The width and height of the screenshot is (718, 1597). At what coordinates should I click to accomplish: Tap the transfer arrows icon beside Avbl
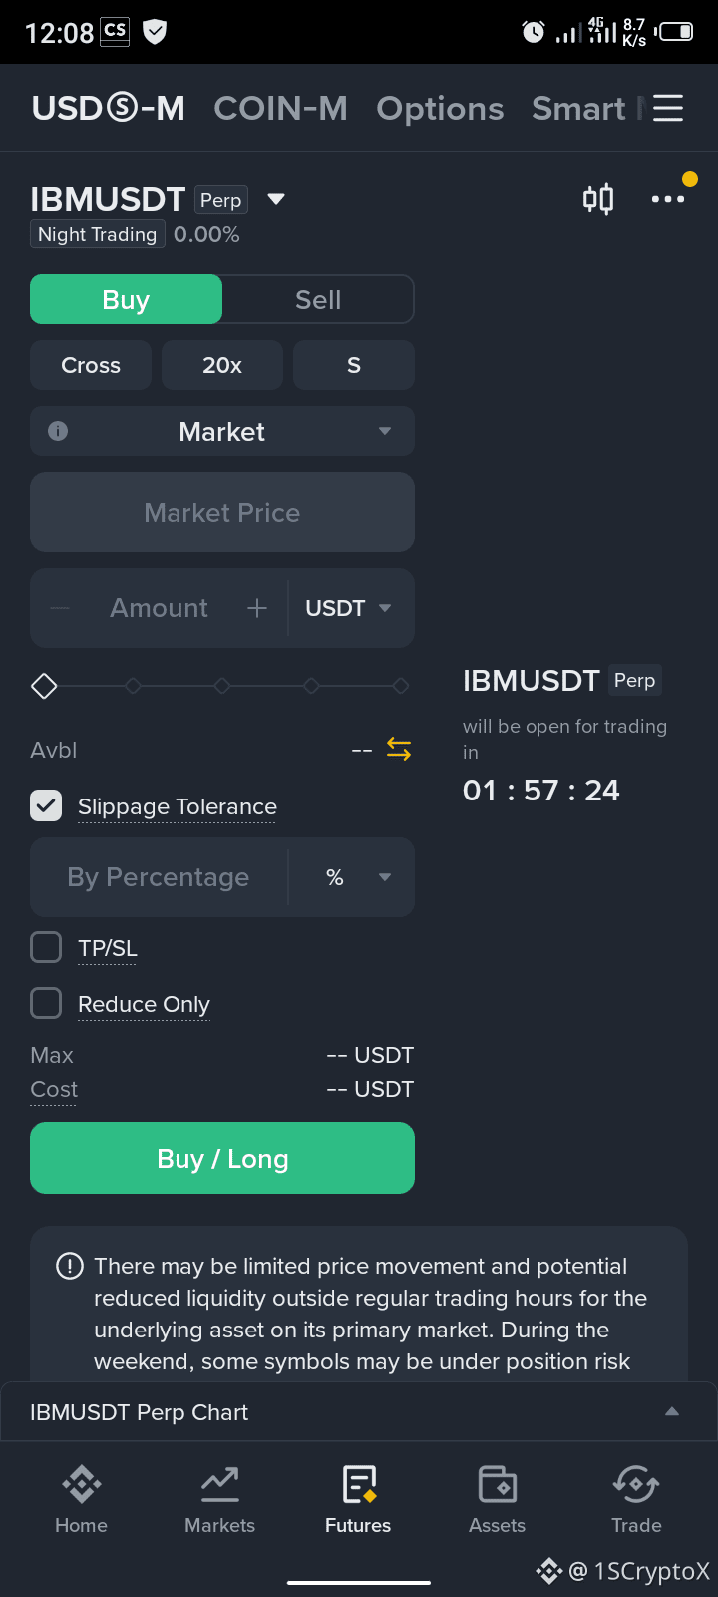[399, 749]
